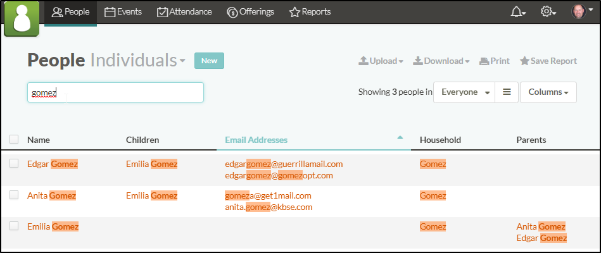Toggle the select-all checkbox in header

click(14, 139)
